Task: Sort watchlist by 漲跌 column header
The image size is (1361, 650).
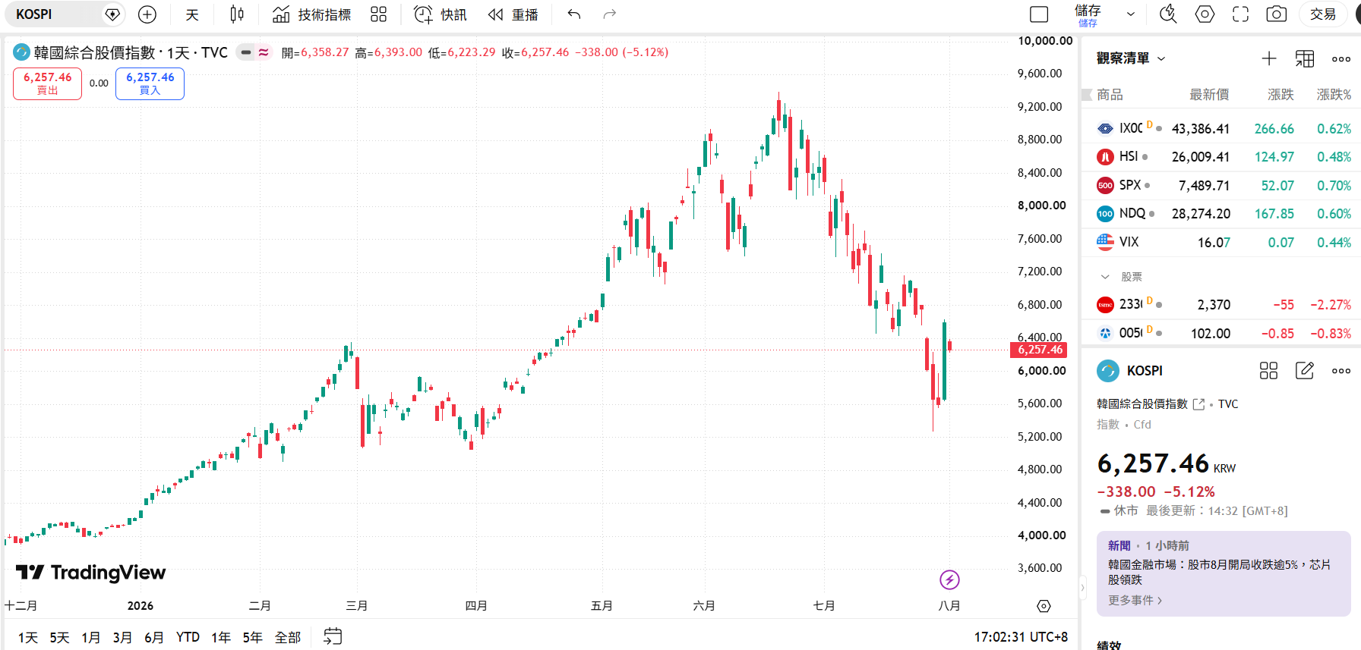Action: click(1280, 95)
